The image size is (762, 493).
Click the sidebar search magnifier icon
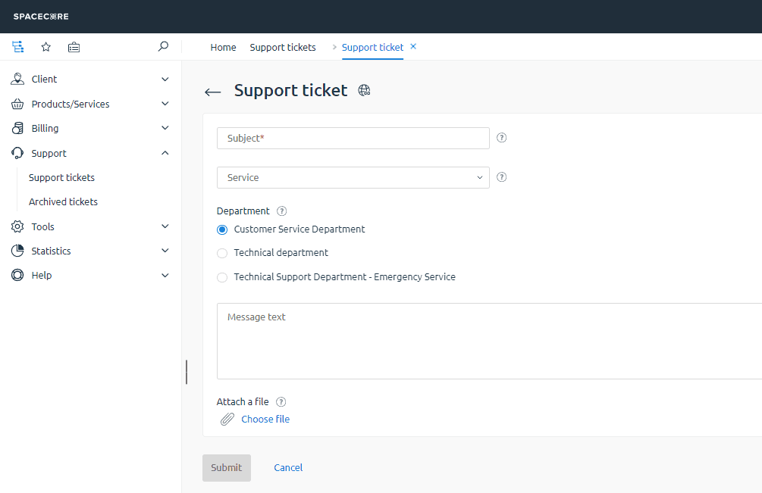tap(163, 47)
